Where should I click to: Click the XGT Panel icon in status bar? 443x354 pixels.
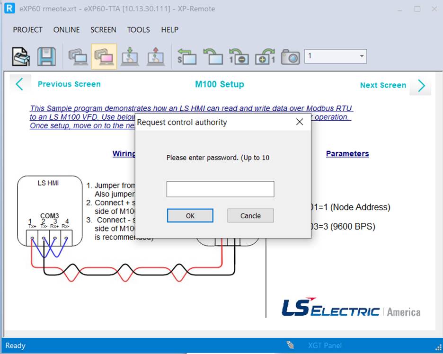click(x=290, y=345)
